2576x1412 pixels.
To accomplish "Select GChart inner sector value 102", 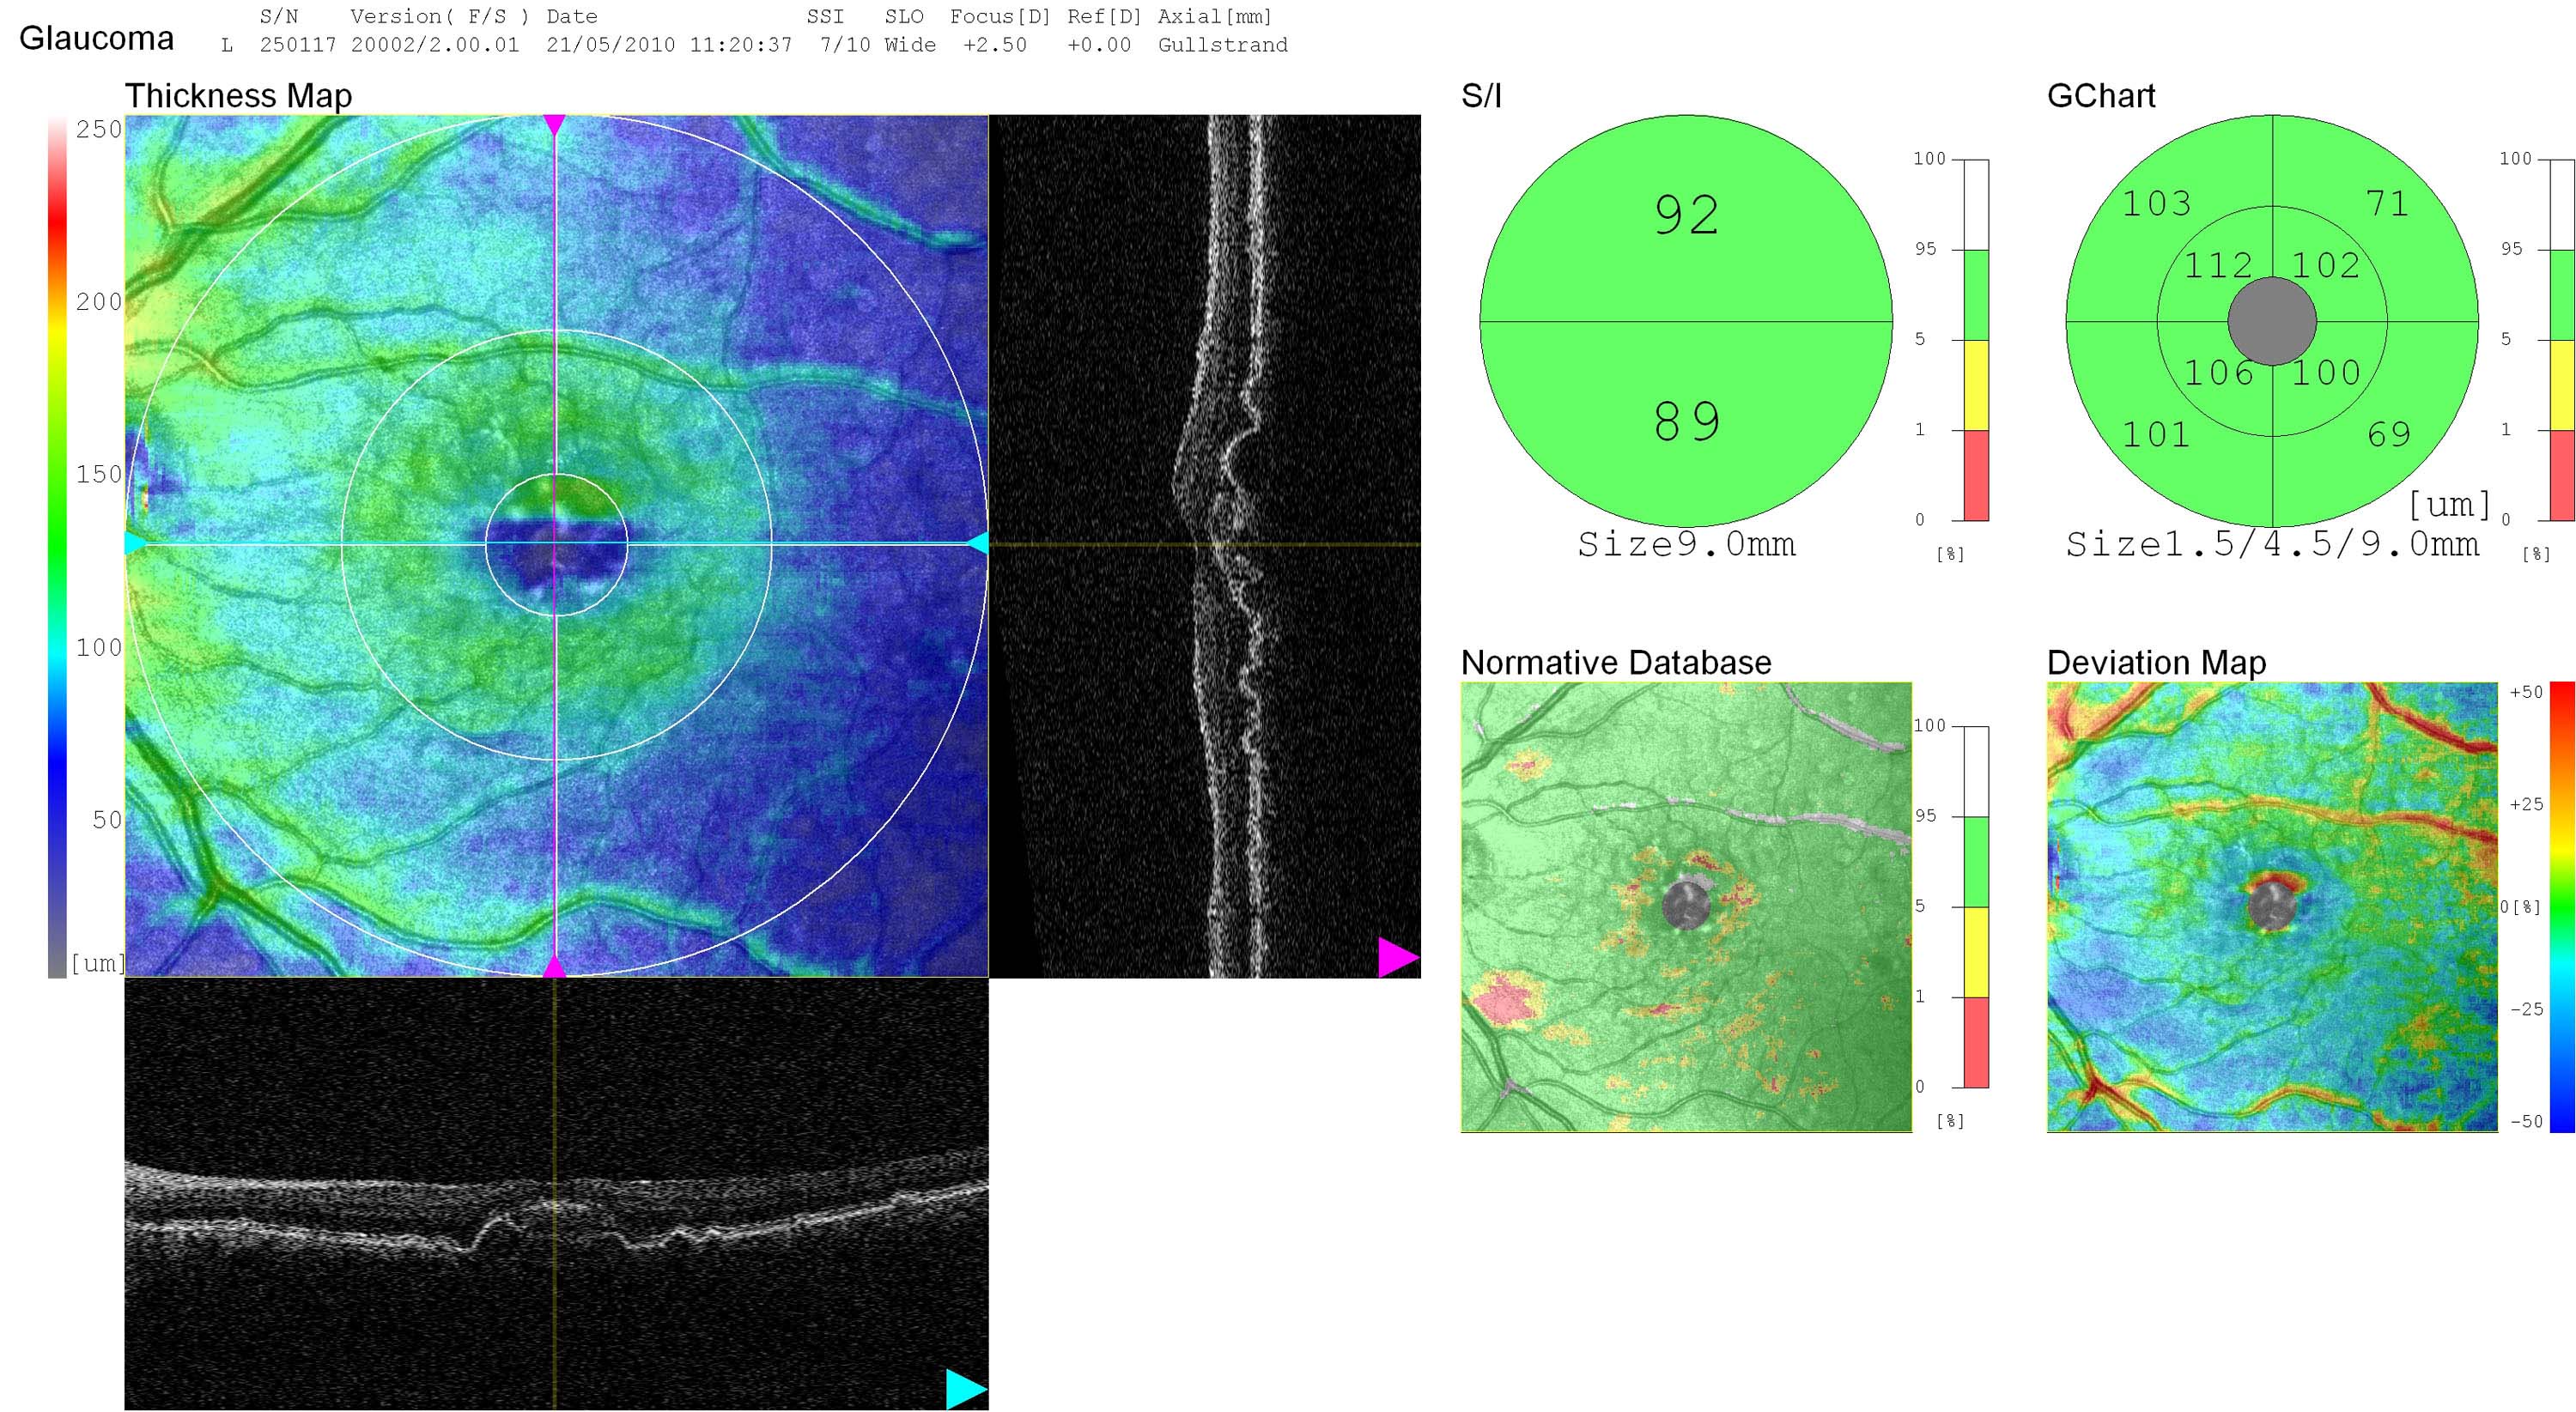I will (x=2326, y=265).
